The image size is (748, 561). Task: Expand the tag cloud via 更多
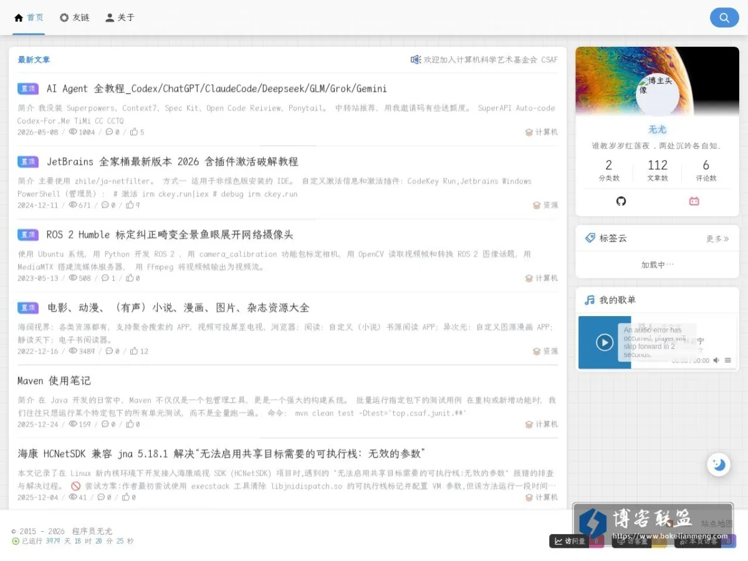pyautogui.click(x=717, y=239)
